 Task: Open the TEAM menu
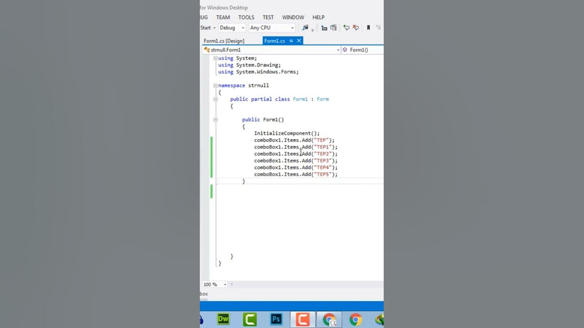223,17
